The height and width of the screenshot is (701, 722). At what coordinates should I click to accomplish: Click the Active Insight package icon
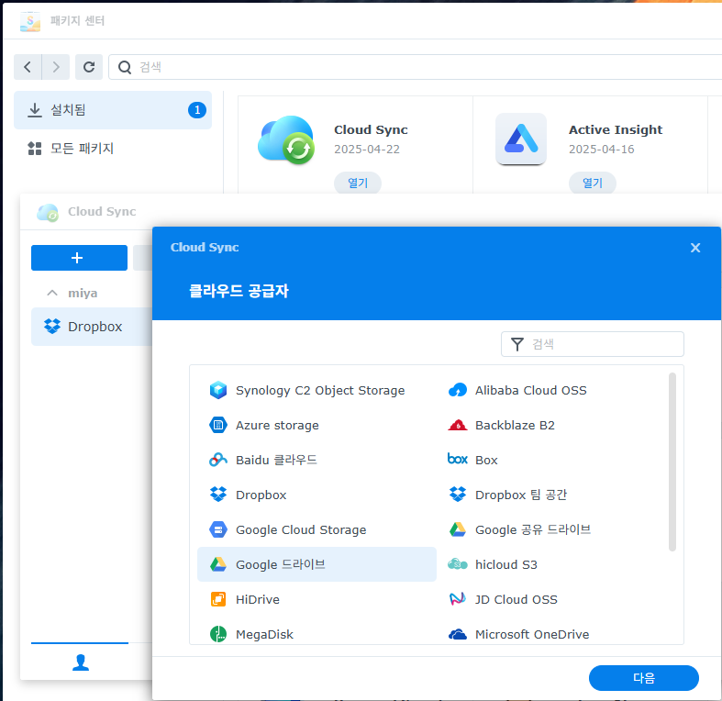click(521, 139)
